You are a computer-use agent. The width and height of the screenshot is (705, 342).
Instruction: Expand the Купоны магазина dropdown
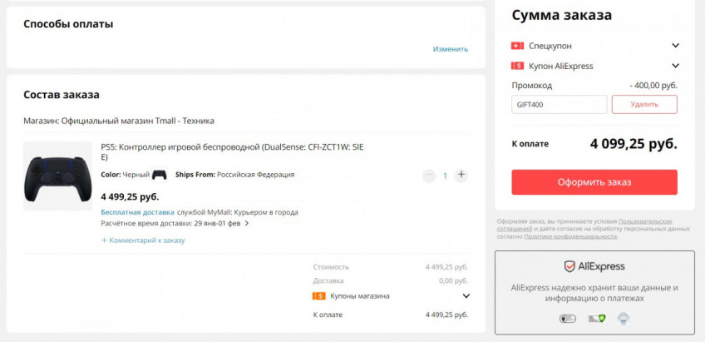pos(466,295)
